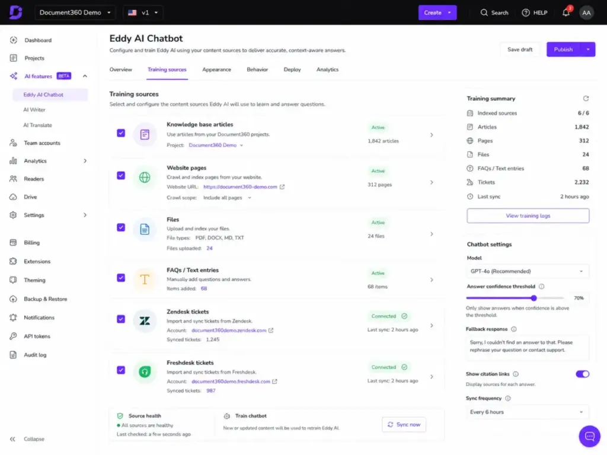Screen dimensions: 607x455
Task: Open the Publish button dropdown arrow
Action: click(587, 50)
